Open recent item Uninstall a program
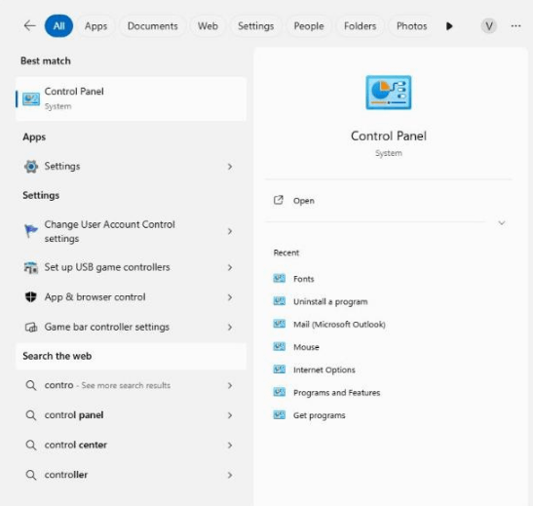 [x=330, y=301]
